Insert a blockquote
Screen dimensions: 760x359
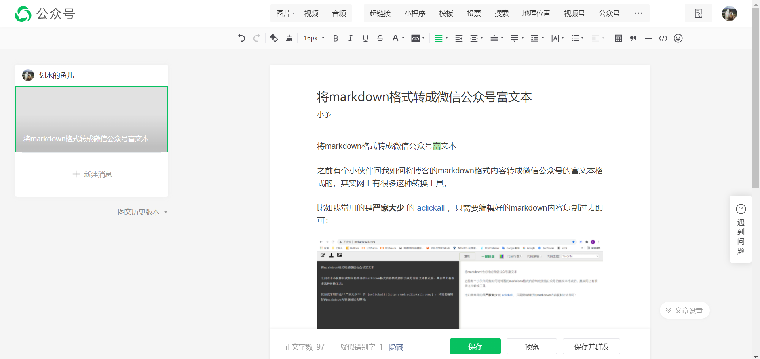pyautogui.click(x=633, y=38)
